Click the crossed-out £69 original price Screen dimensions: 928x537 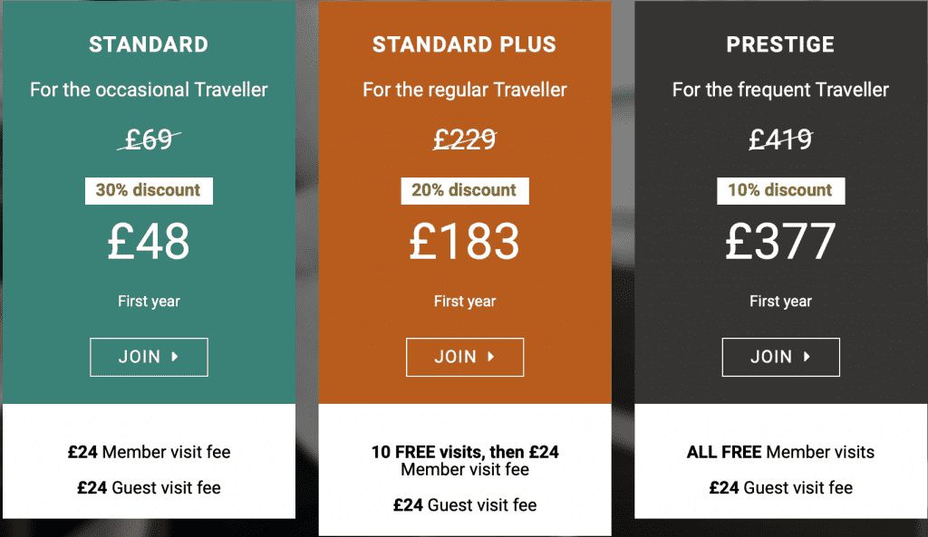(x=149, y=139)
